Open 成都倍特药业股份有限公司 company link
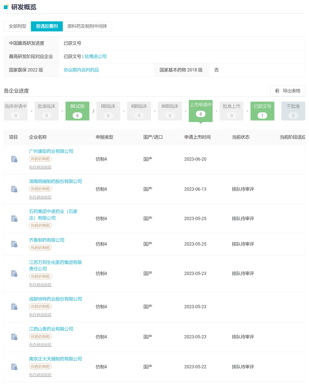 coord(56,299)
